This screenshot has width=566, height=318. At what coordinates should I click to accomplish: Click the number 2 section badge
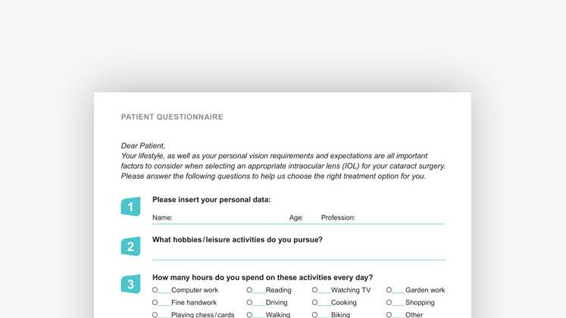130,246
